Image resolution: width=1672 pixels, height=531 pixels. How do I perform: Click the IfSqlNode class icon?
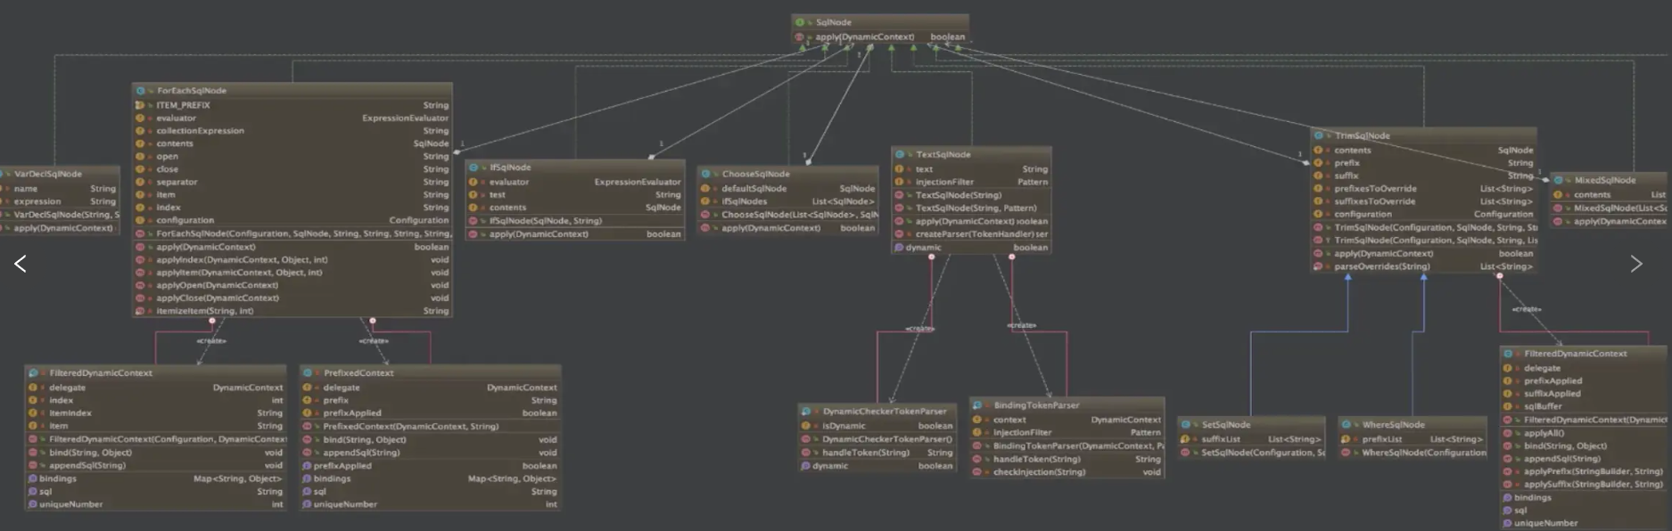tap(474, 167)
